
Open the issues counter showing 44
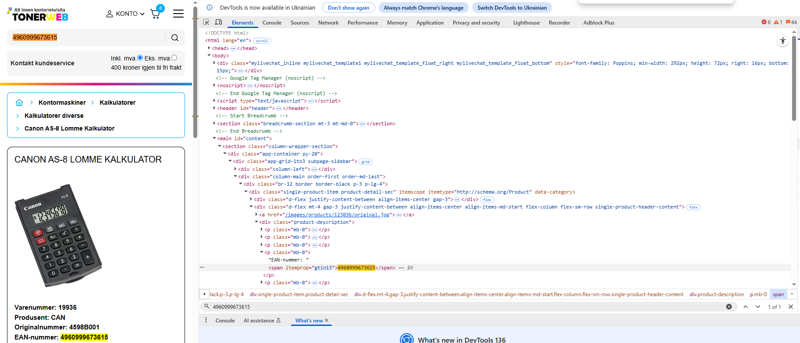point(792,22)
